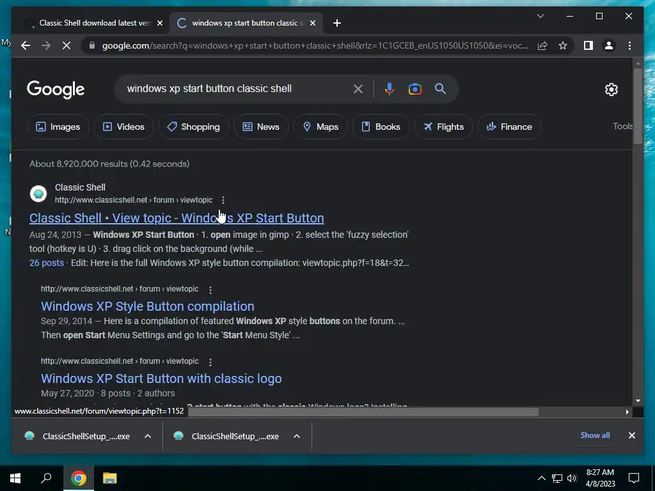Viewport: 655px width, 491px height.
Task: Go back with the browser back arrow
Action: click(26, 45)
